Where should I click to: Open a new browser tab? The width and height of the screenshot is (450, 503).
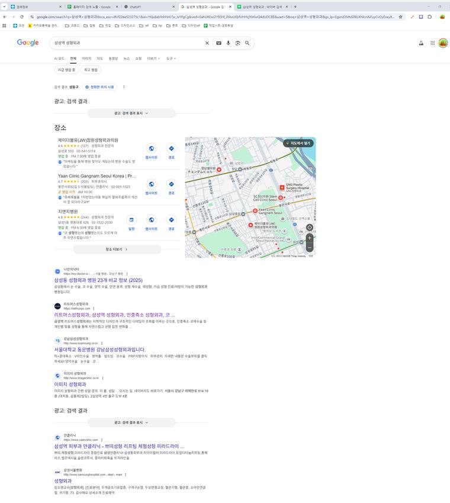pyautogui.click(x=295, y=7)
